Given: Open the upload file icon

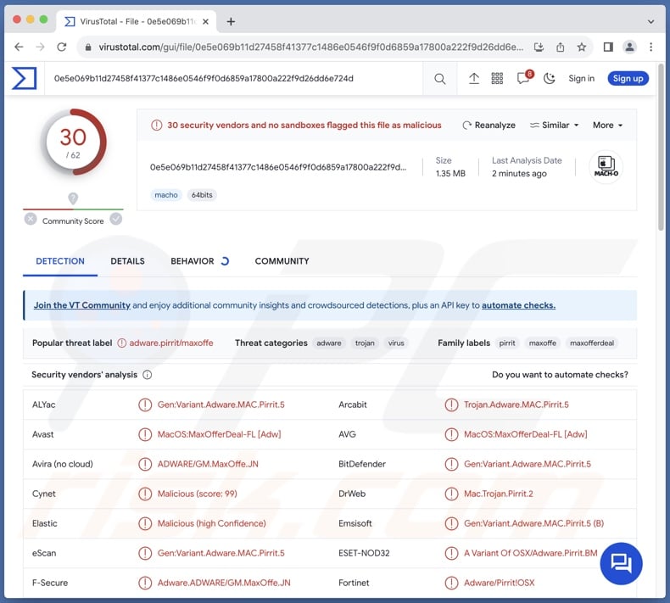Looking at the screenshot, I should pos(474,78).
